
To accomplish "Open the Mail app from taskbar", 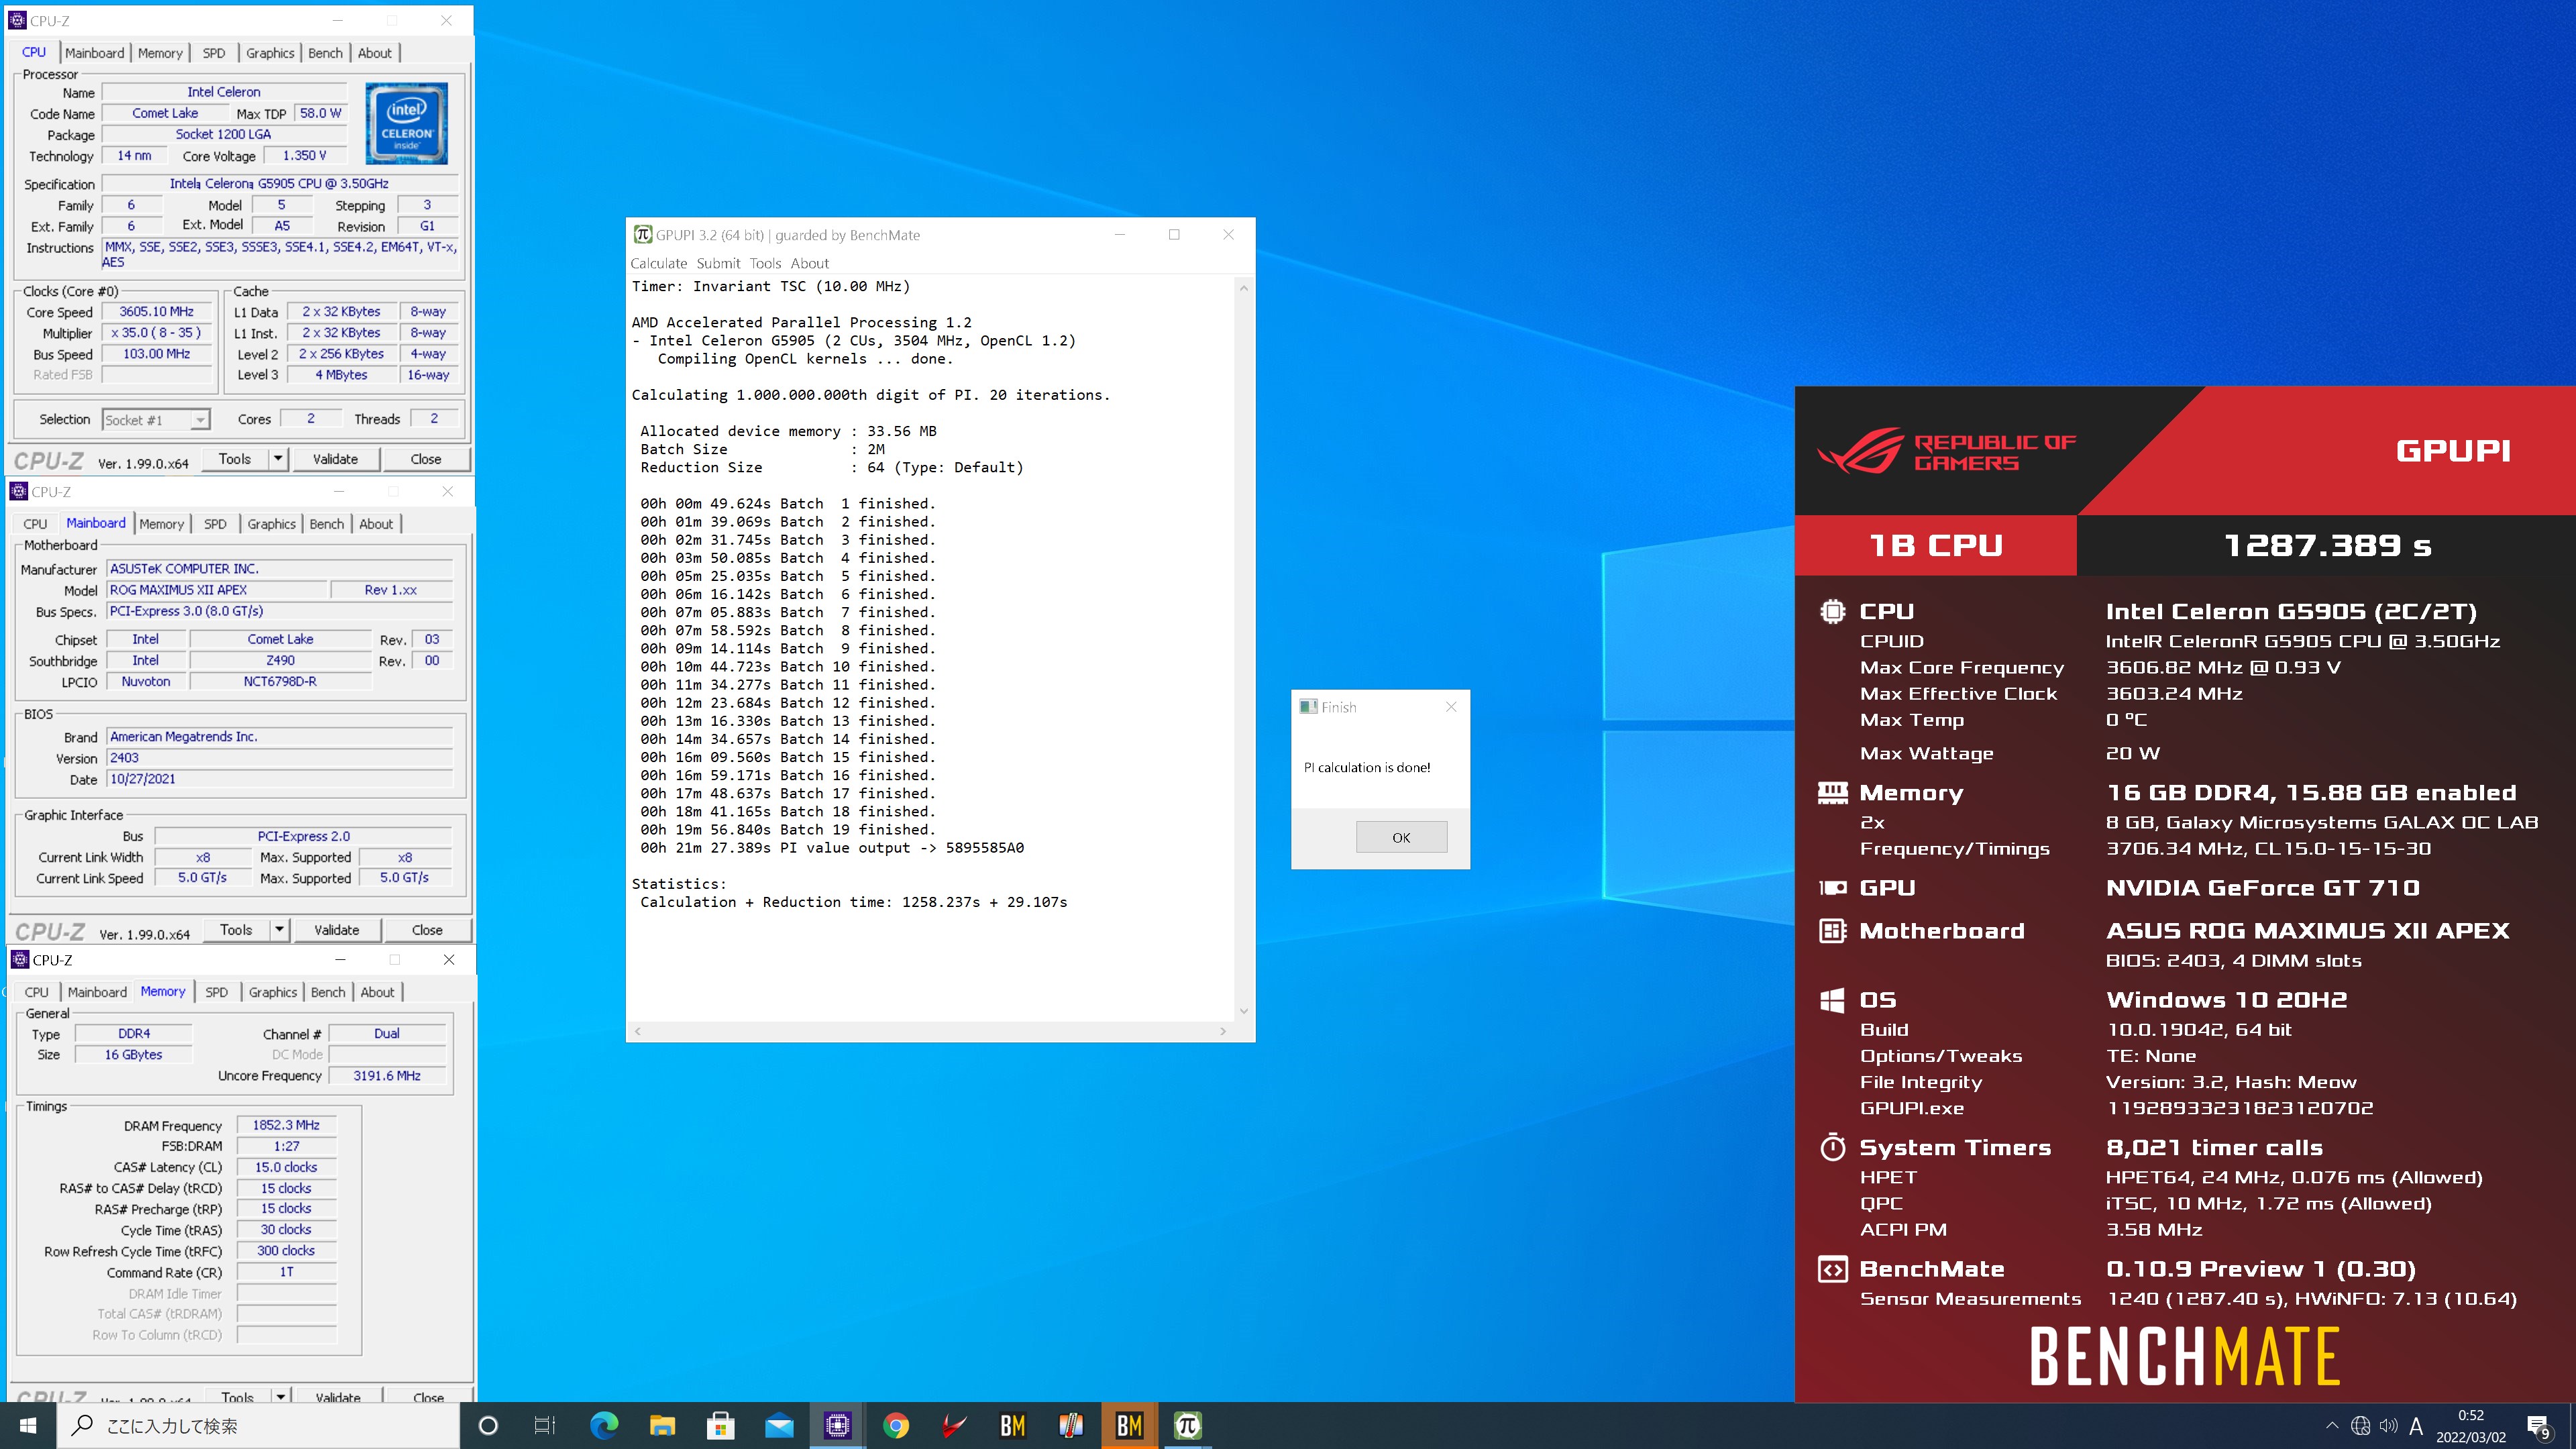I will 779,1425.
